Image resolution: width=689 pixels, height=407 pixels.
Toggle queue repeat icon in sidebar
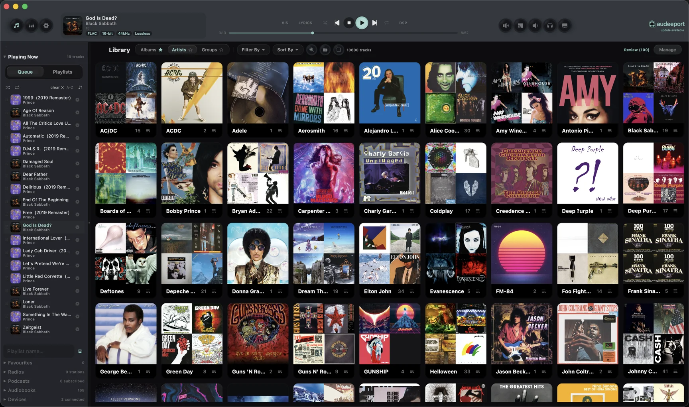pyautogui.click(x=17, y=87)
